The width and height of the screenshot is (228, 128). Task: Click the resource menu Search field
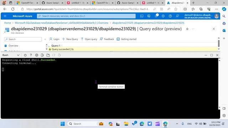click(x=23, y=39)
